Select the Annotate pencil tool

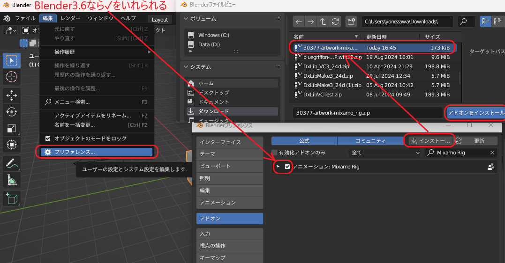point(12,164)
